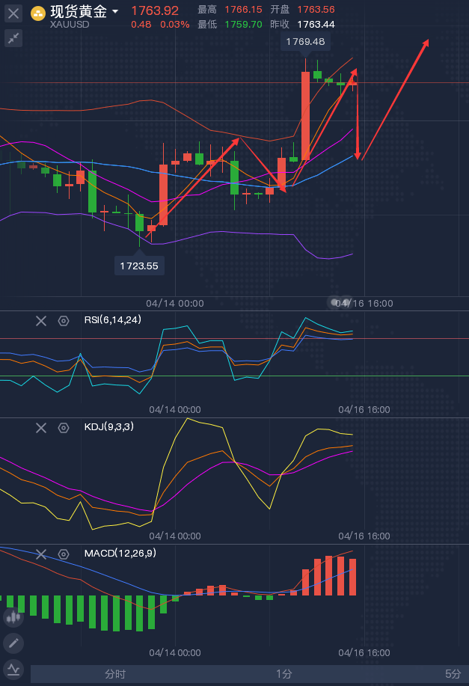Tap the last tall red MACD histogram bar
This screenshot has height=686, width=469.
(x=352, y=577)
